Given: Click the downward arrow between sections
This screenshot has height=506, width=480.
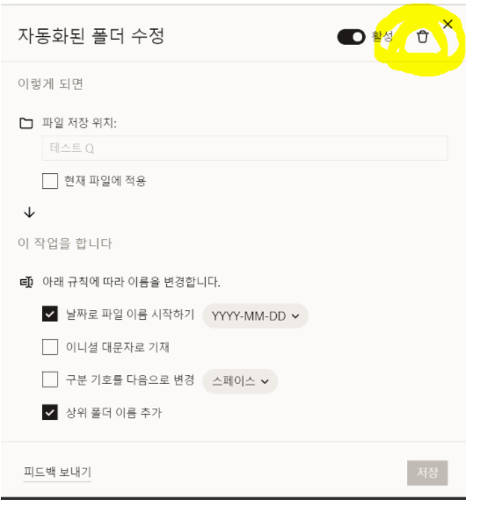Looking at the screenshot, I should pyautogui.click(x=29, y=213).
